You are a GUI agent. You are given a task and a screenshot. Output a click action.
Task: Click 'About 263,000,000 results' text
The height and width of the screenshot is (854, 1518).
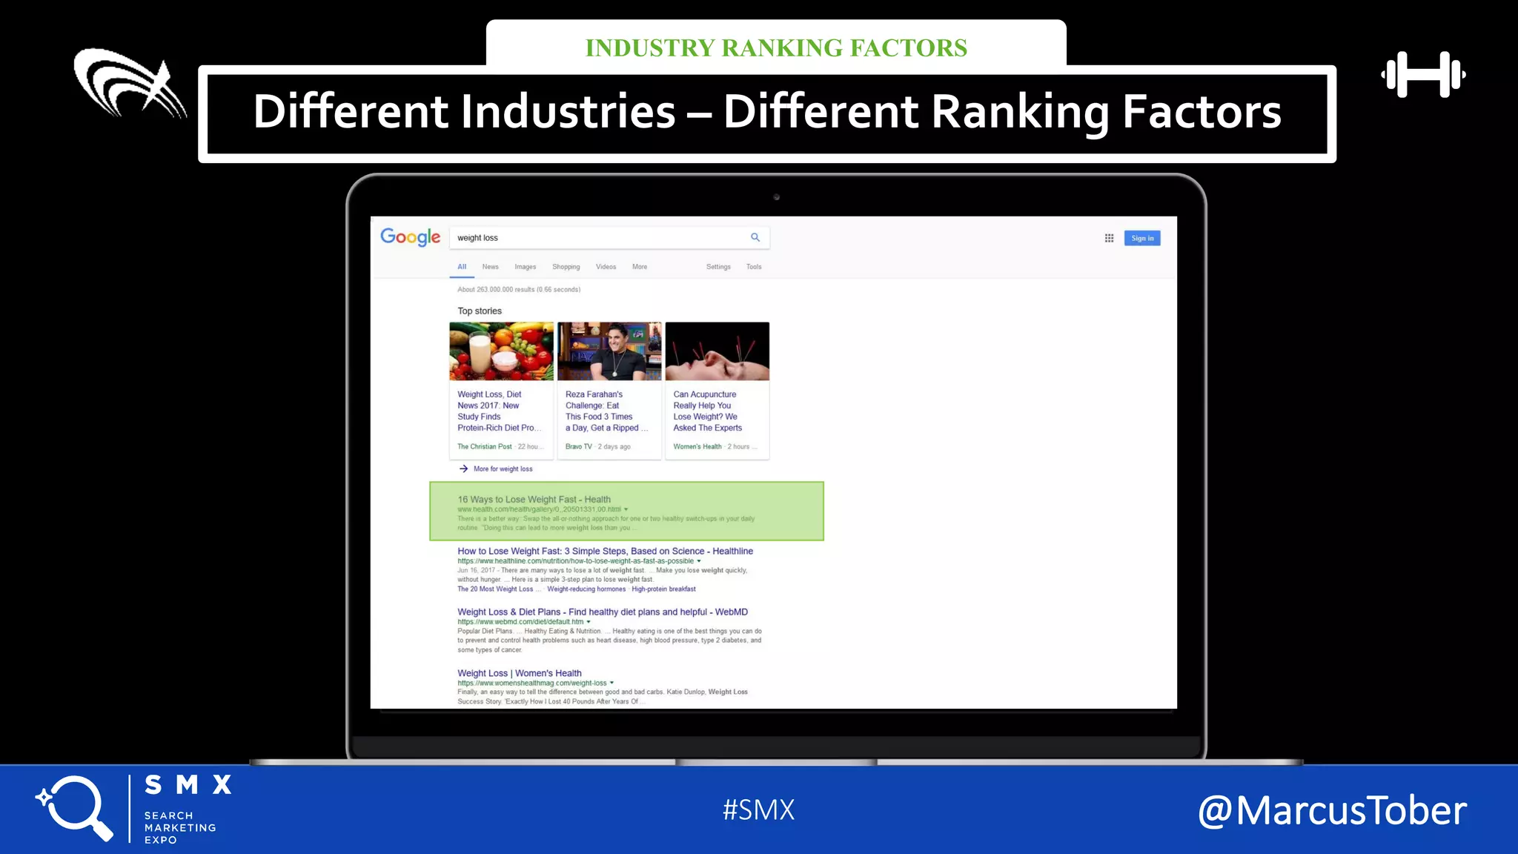[519, 290]
